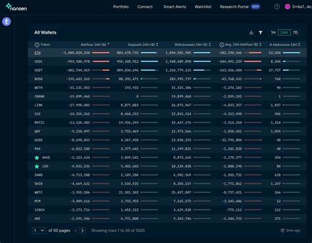This screenshot has width=312, height=243.
Task: Click the USDT addresses bar indicator
Action: [292, 70]
